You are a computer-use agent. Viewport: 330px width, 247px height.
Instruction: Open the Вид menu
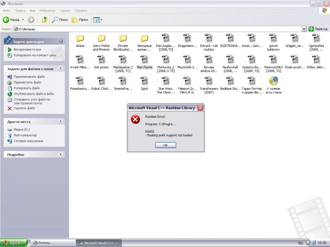(x=33, y=11)
